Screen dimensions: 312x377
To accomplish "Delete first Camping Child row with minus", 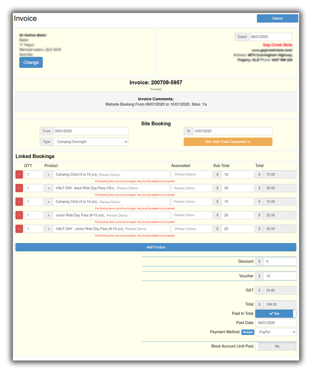I will tap(19, 175).
